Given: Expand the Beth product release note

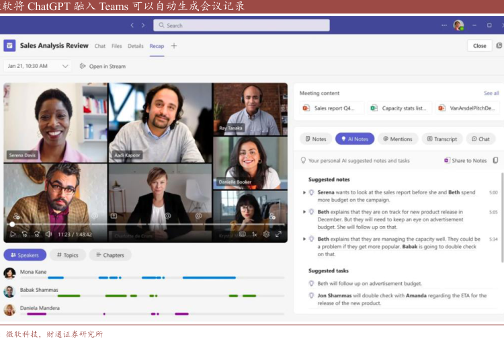Looking at the screenshot, I should 304,212.
